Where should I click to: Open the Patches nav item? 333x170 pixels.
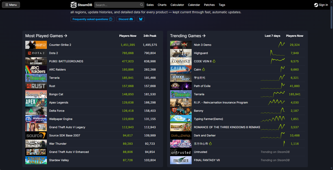coord(209,5)
